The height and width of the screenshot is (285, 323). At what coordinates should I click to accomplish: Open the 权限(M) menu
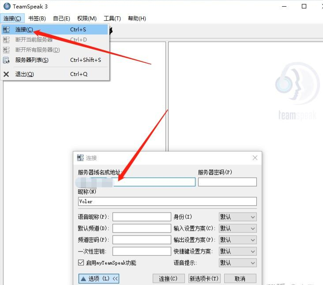pos(87,19)
